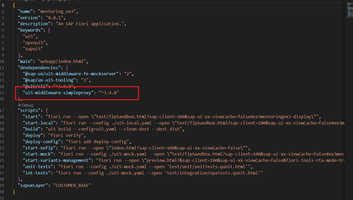Image resolution: width=353 pixels, height=200 pixels.
Task: Click the "CUSTOMER_BASE" value
Action: (x=72, y=185)
